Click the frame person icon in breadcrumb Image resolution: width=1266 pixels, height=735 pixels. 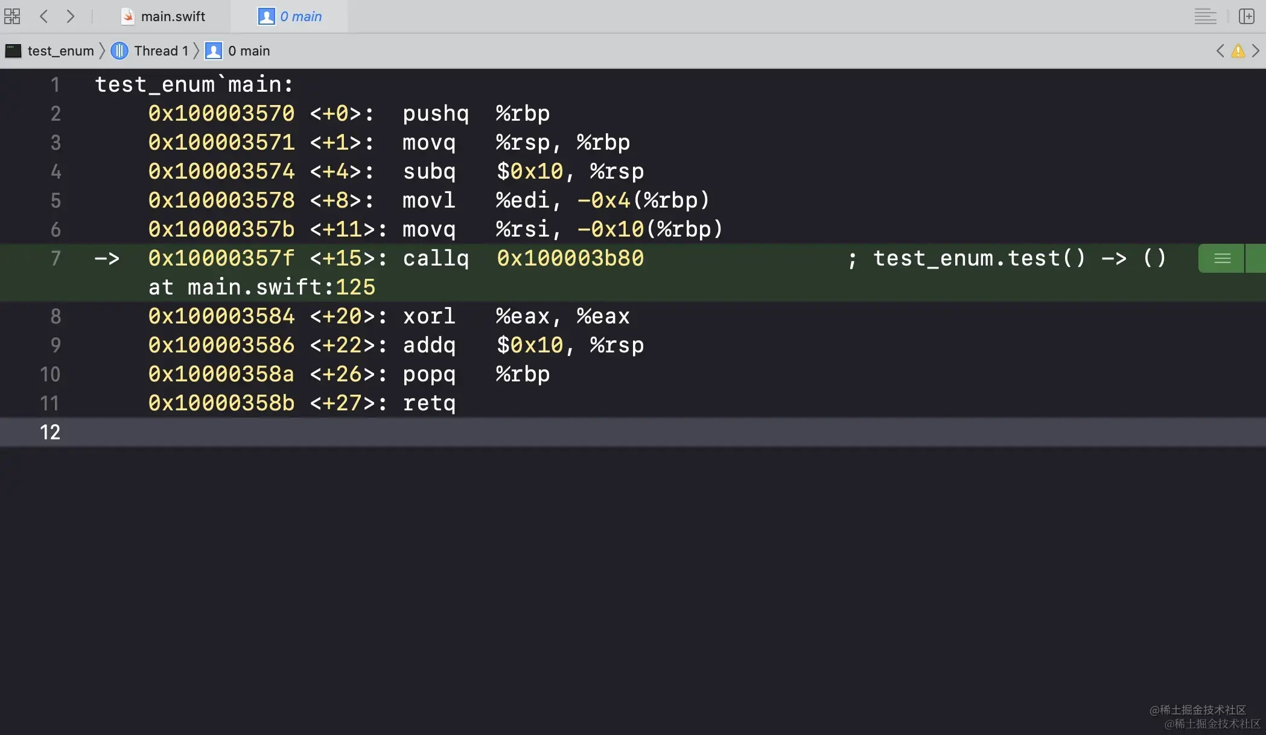point(214,51)
